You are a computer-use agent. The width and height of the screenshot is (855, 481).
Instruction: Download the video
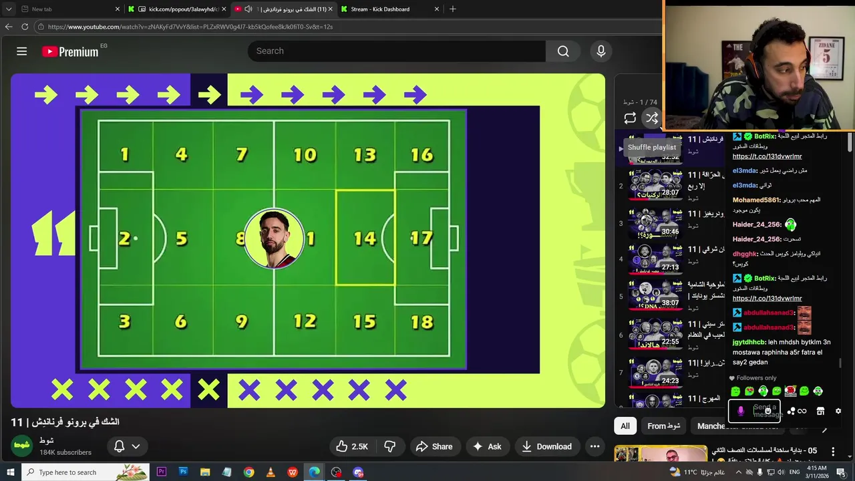coord(546,446)
